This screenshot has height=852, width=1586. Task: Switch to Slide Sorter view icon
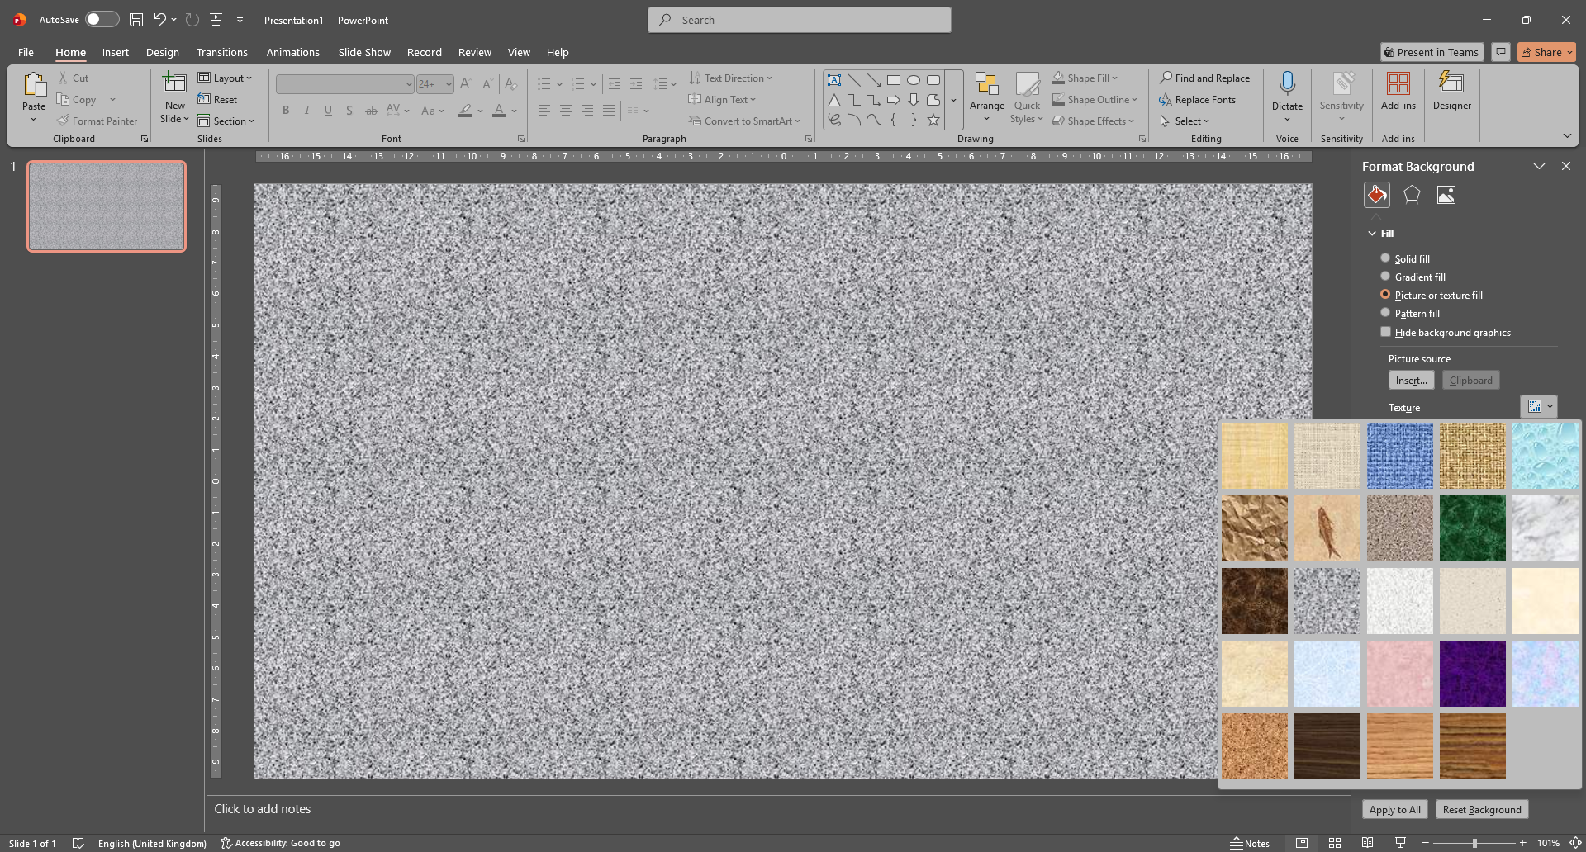click(1335, 843)
